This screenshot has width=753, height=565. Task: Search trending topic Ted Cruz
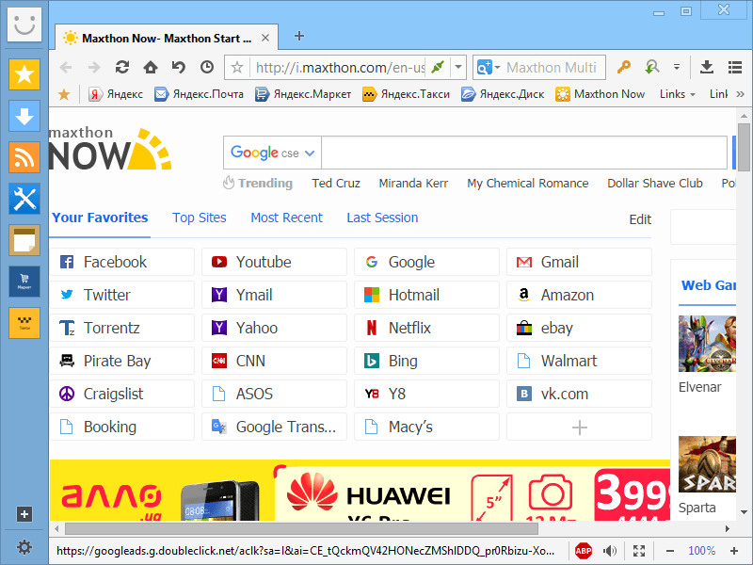tap(336, 183)
